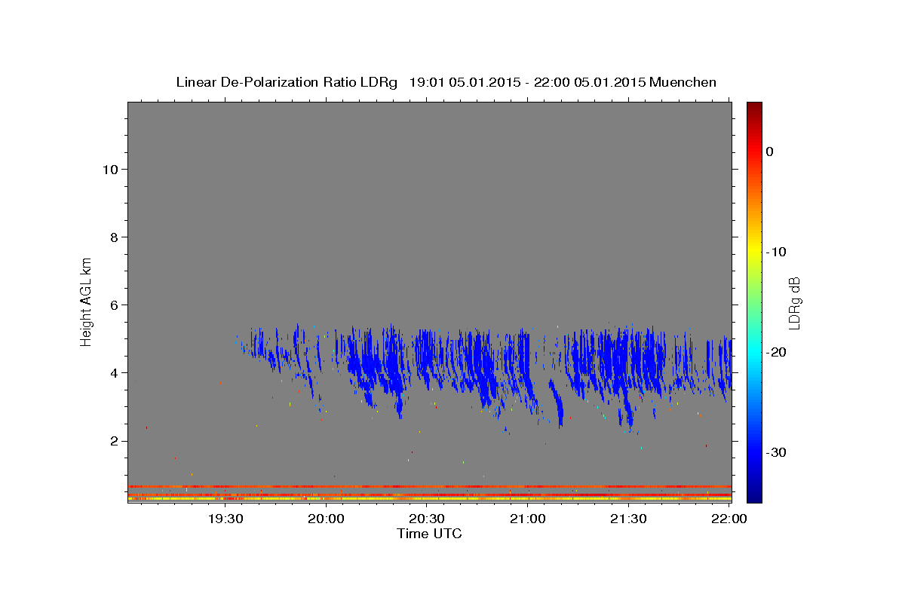The width and height of the screenshot is (905, 603).
Task: Click the dark blue bottom of the colorbar
Action: click(754, 494)
